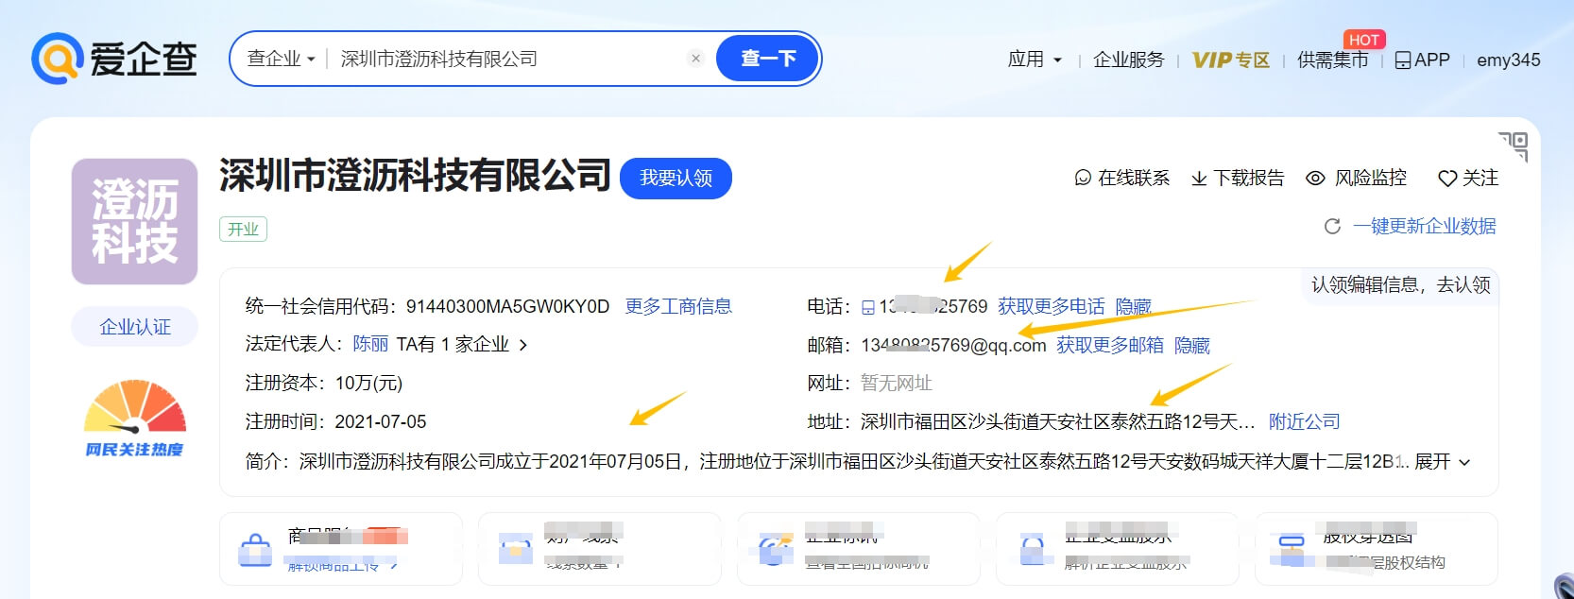Click the 10万(元) registered capital value
Screen dimensions: 1574x599
pyautogui.click(x=368, y=383)
